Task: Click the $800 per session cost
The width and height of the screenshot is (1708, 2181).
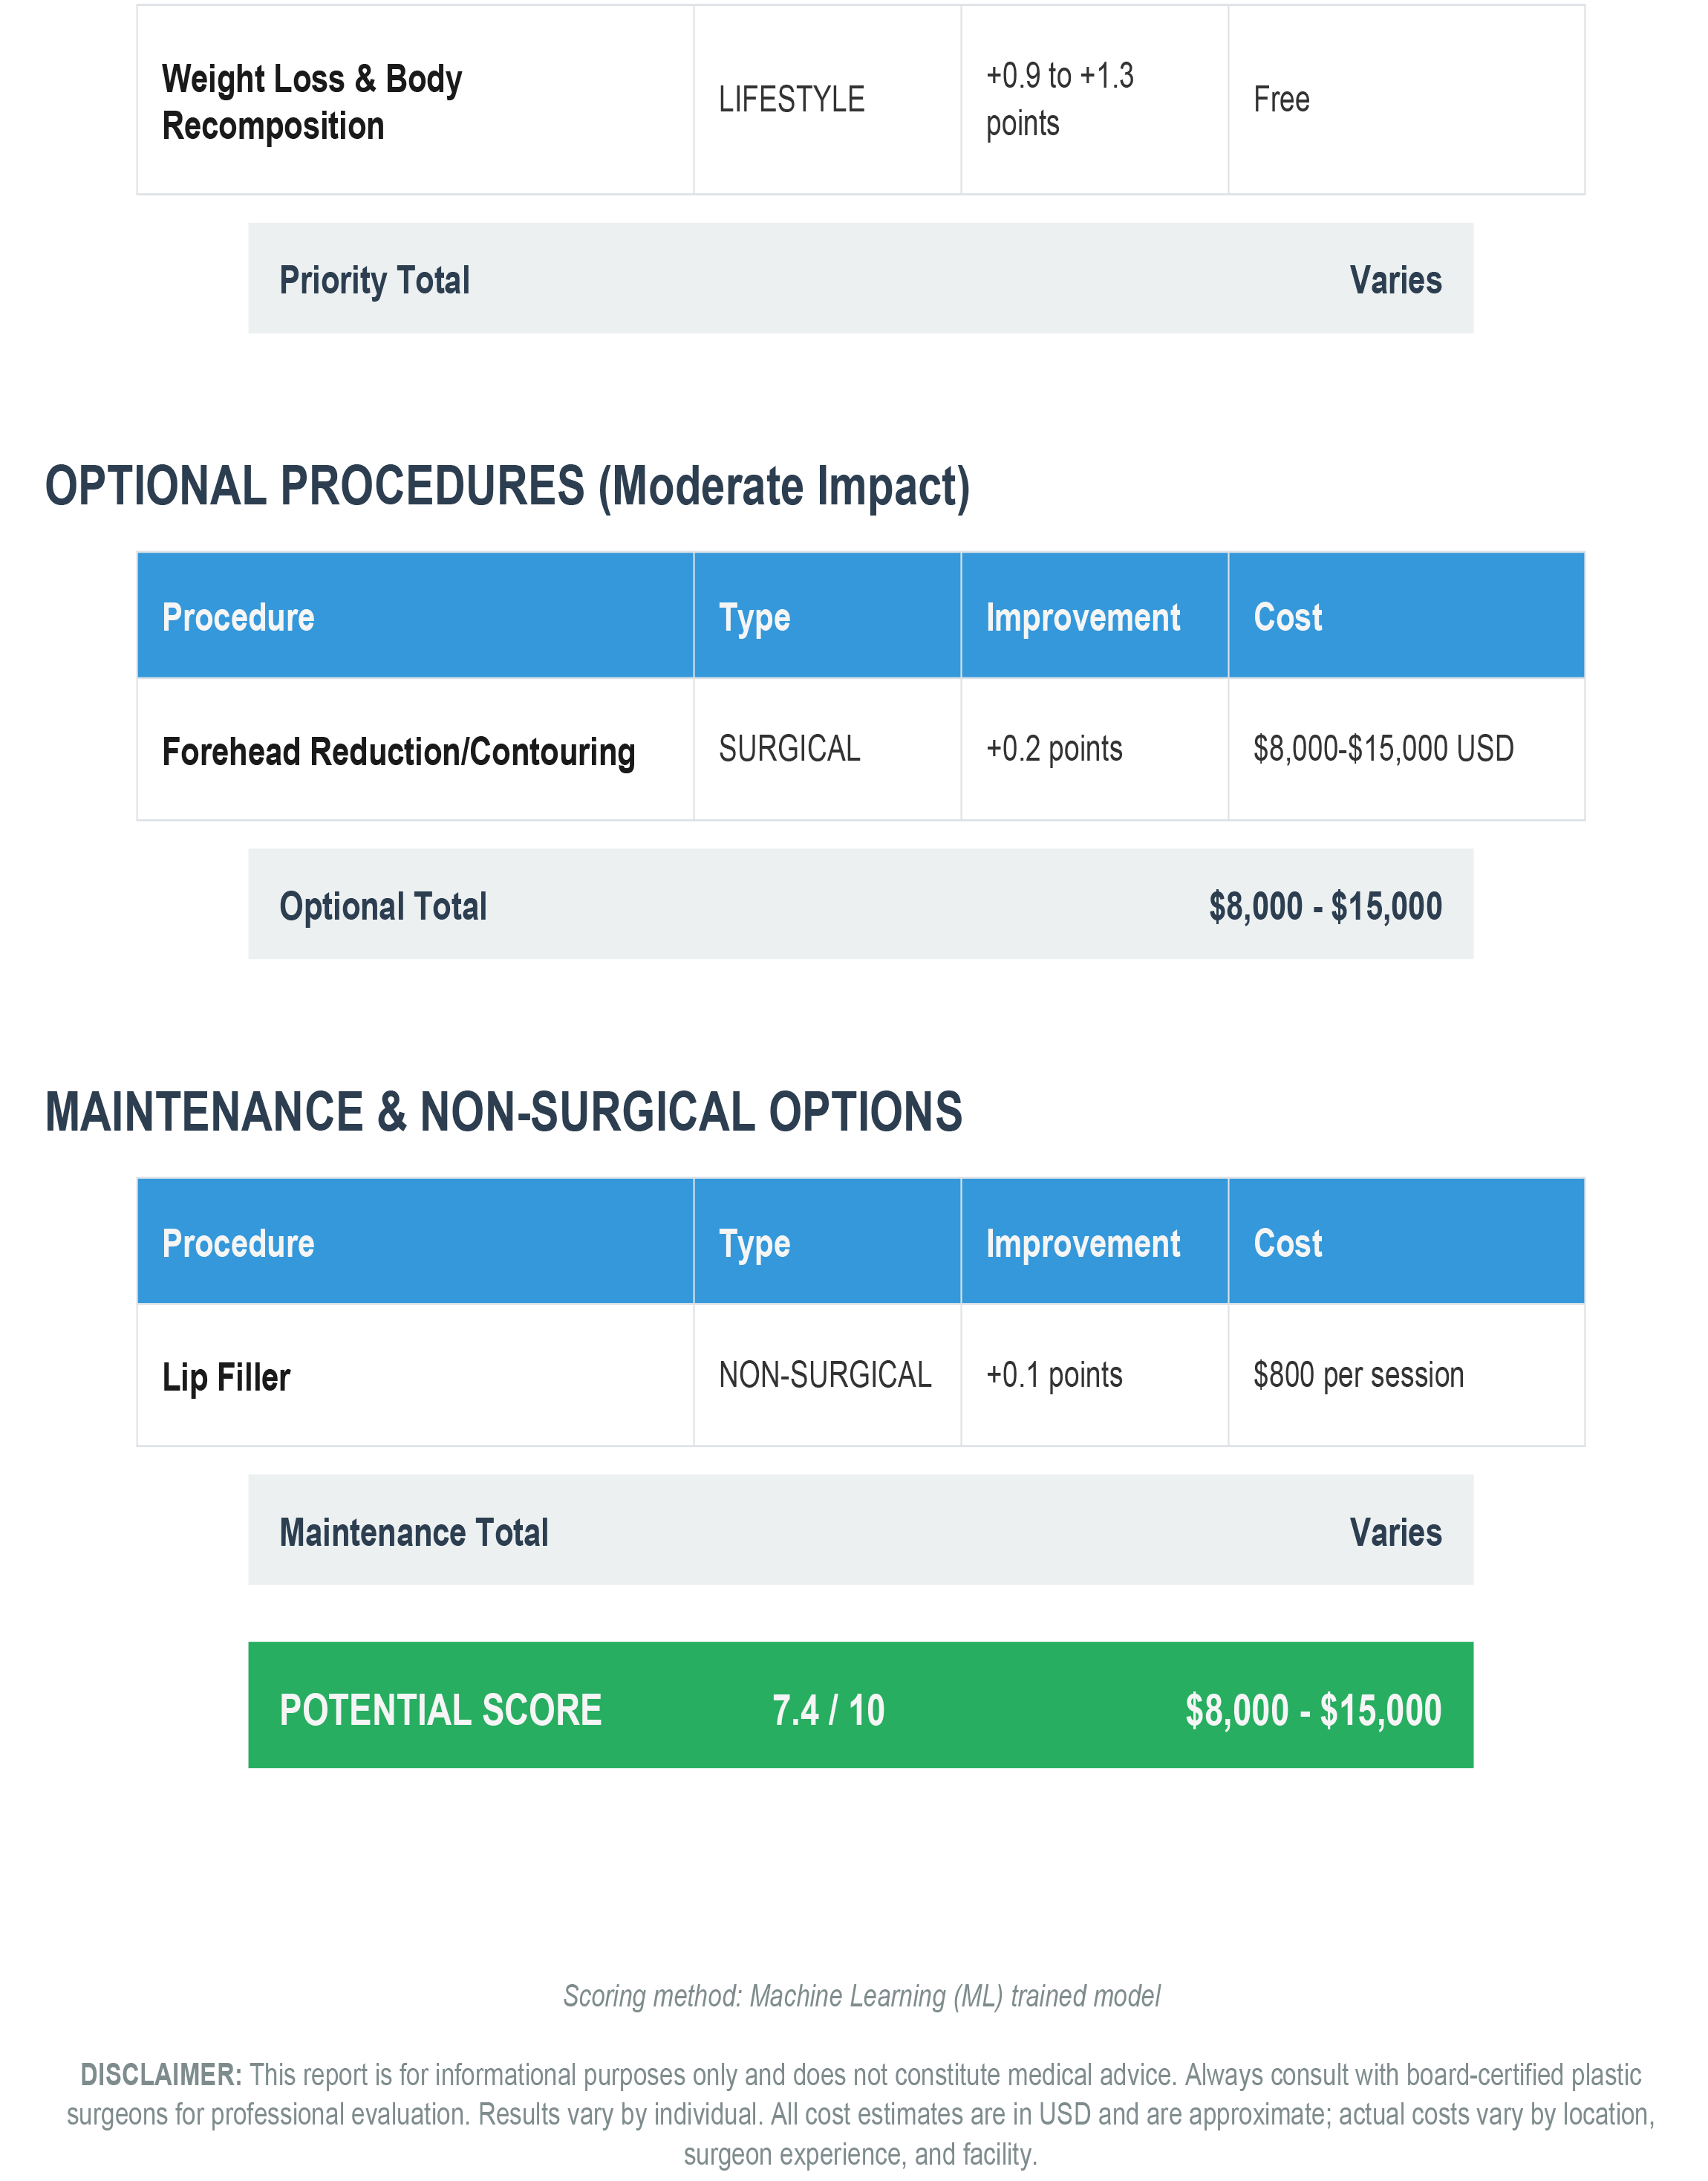Action: click(1358, 1374)
